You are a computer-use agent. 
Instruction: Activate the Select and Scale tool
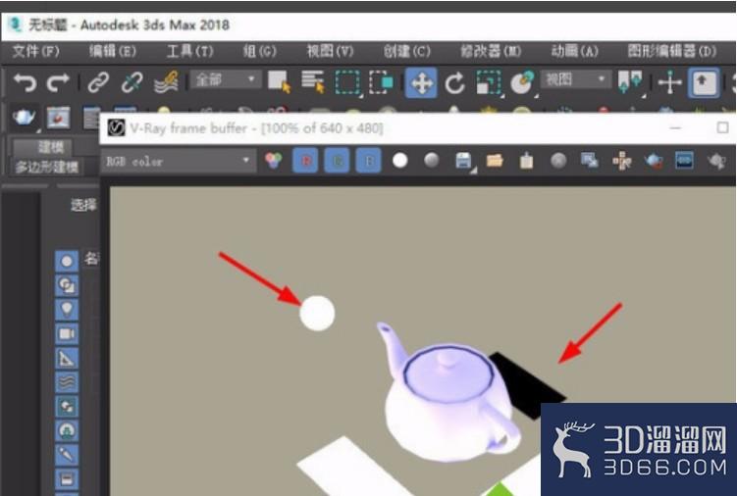[x=489, y=83]
